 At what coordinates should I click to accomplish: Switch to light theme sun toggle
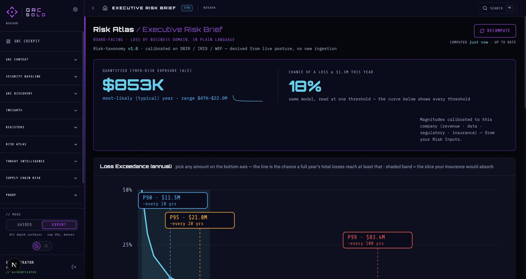tap(46, 246)
